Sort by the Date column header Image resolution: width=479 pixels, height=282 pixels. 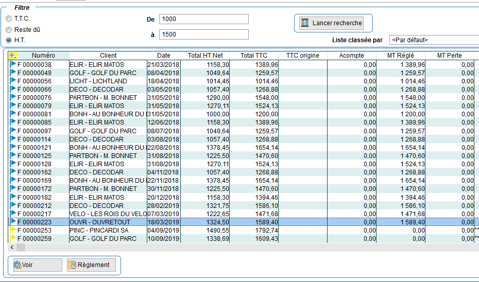click(164, 56)
